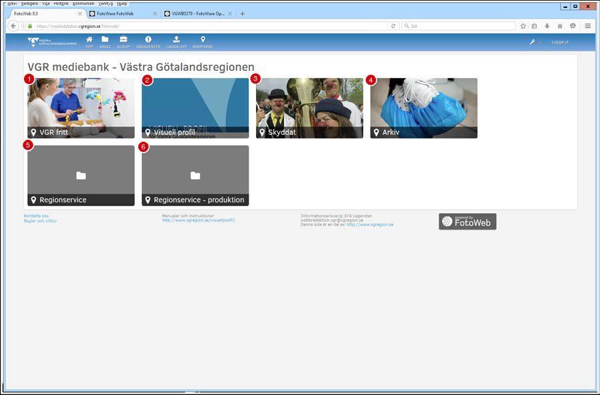Bookmark this page with the star icon

[x=523, y=26]
